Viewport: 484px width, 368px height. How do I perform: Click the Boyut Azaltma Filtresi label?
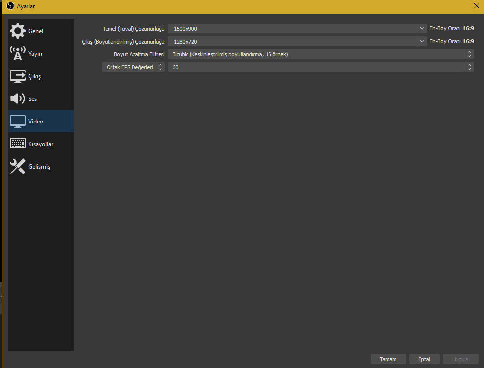point(139,54)
